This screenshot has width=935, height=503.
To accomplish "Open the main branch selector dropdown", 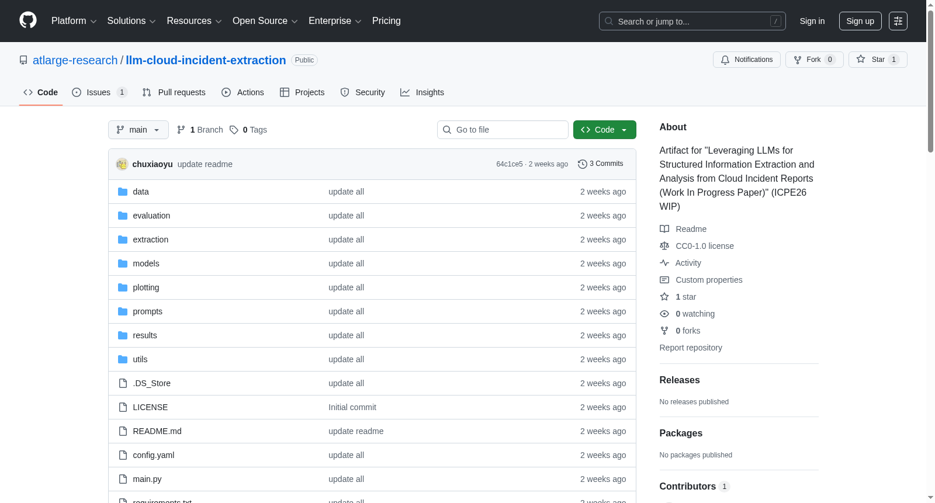I will [138, 130].
